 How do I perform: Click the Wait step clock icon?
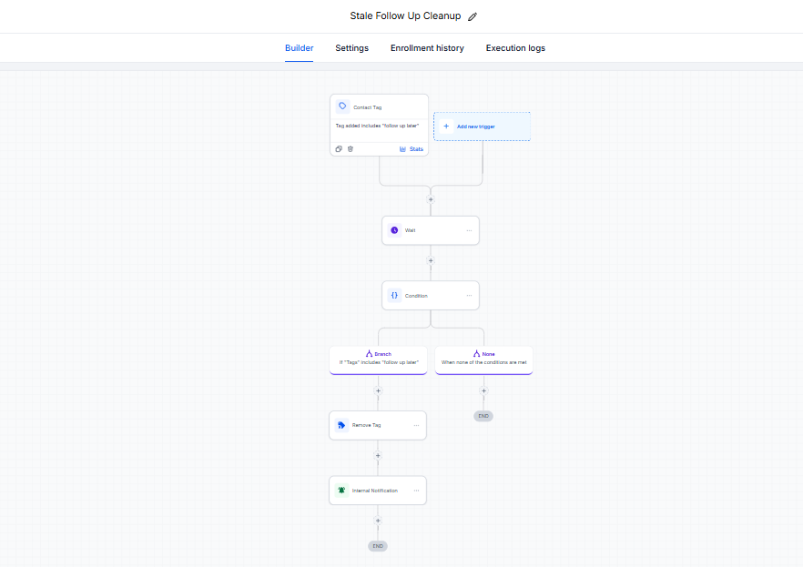tap(394, 230)
